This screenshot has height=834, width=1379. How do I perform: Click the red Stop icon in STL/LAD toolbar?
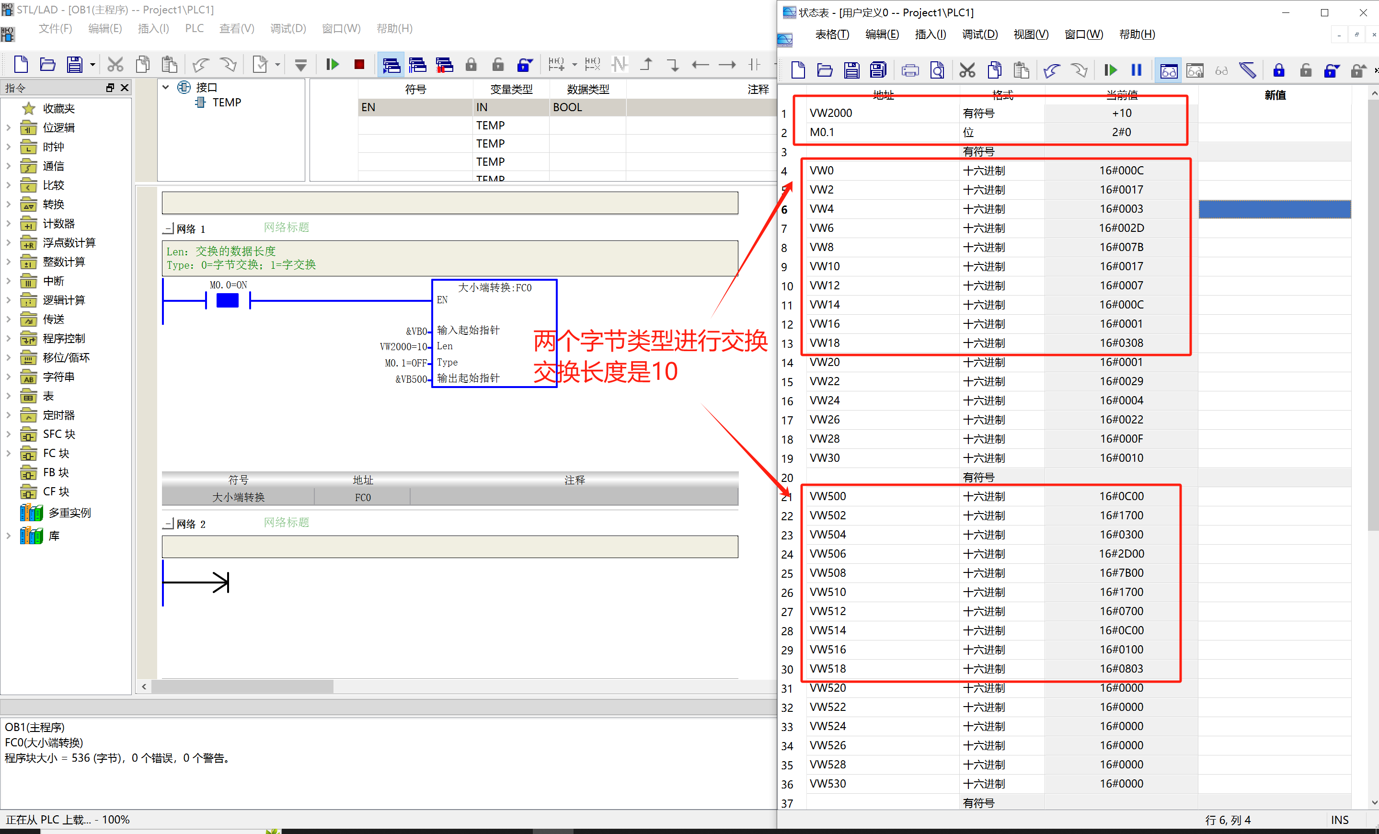[359, 65]
